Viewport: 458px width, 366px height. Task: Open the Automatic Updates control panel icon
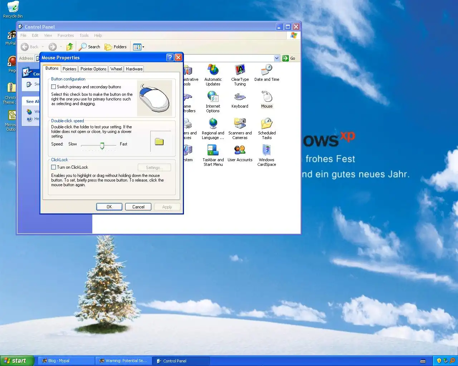213,75
